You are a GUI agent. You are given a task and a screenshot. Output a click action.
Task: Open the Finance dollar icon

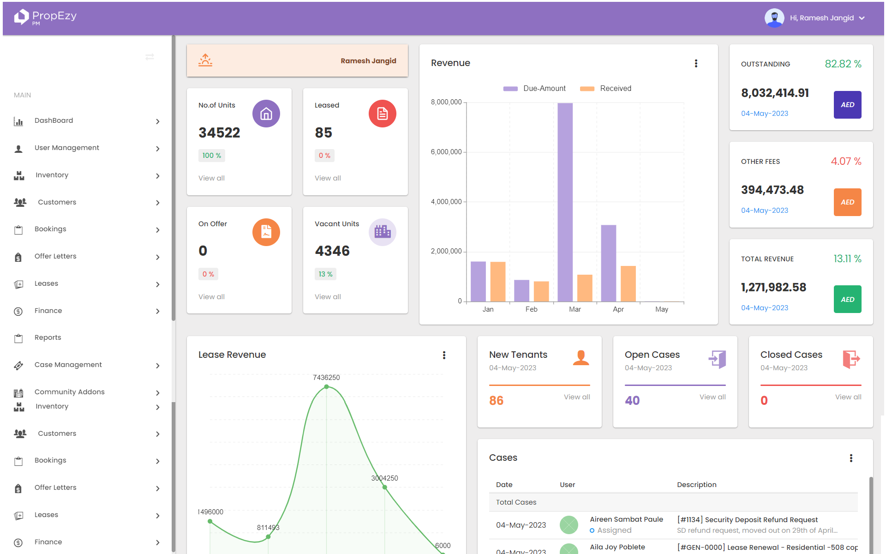click(x=18, y=310)
